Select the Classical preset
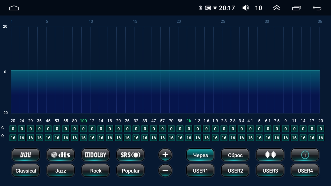The image size is (331, 186). pyautogui.click(x=26, y=171)
